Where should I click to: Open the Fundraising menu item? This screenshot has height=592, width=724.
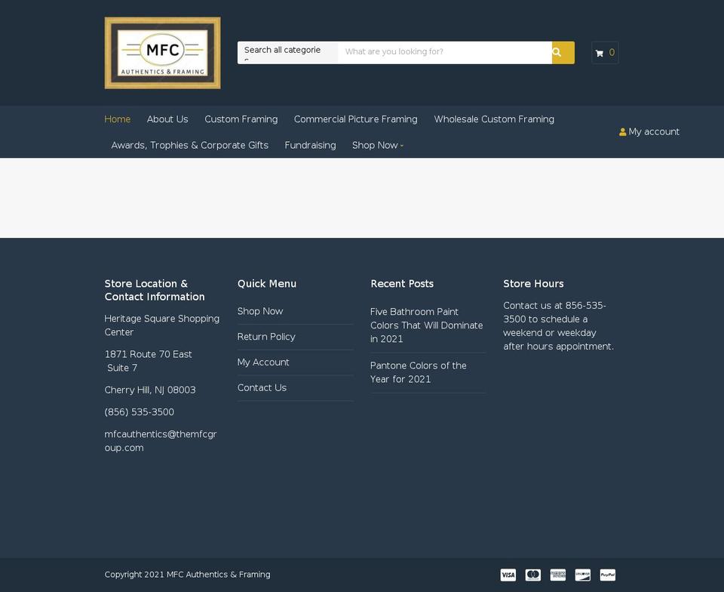click(310, 145)
